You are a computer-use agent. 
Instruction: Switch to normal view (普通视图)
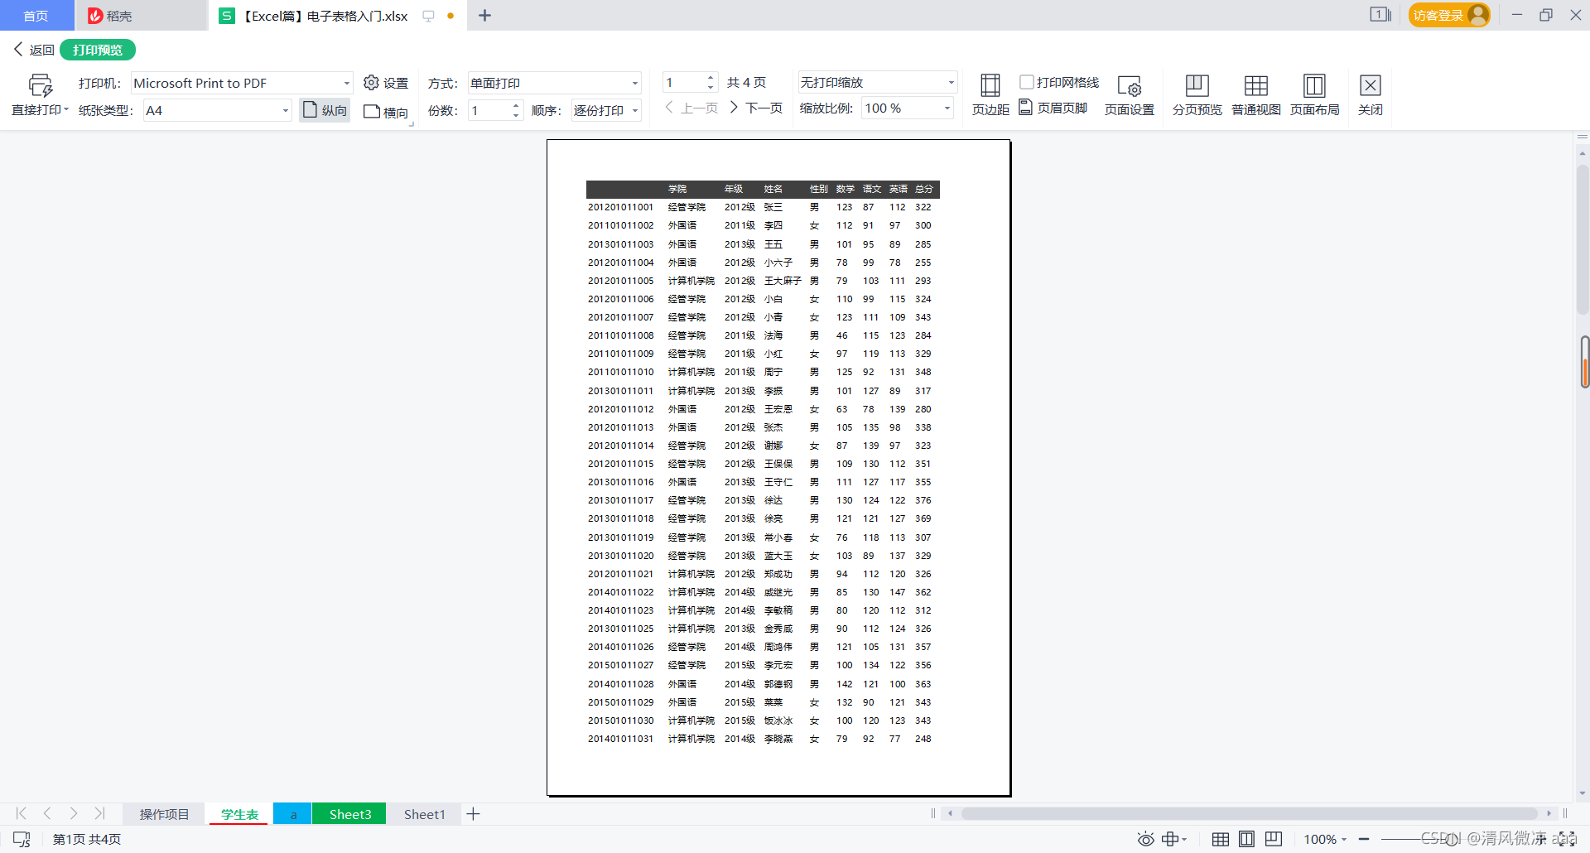(1255, 94)
